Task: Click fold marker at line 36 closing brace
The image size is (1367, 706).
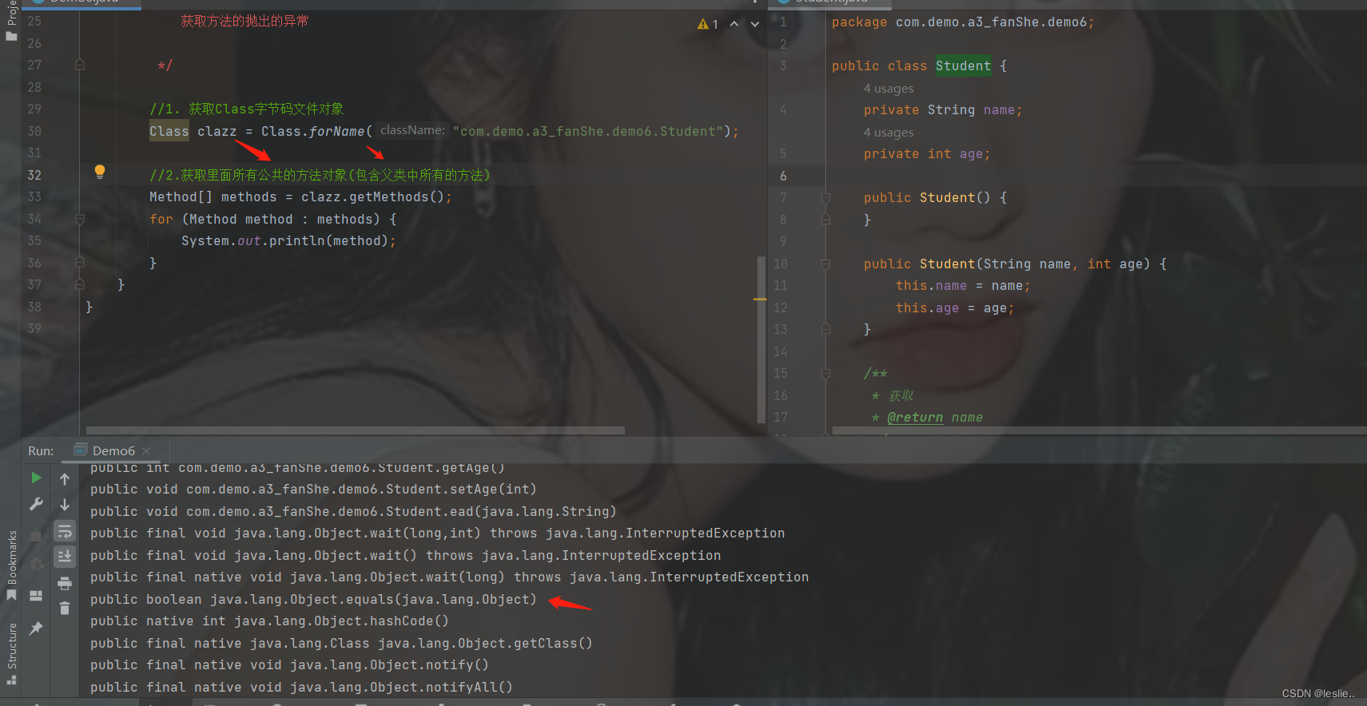Action: (80, 262)
